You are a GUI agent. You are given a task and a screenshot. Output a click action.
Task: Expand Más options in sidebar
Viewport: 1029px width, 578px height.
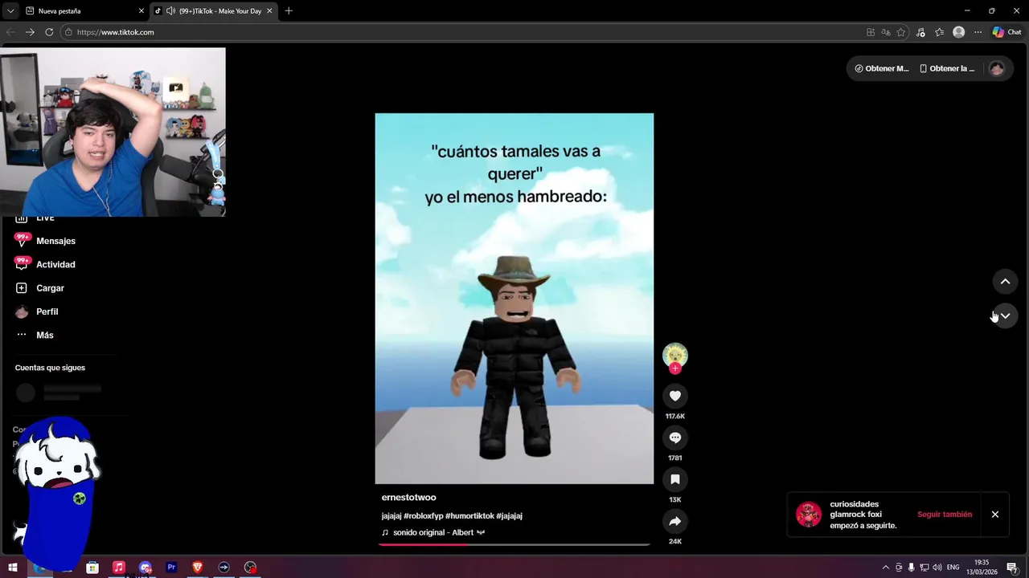45,335
